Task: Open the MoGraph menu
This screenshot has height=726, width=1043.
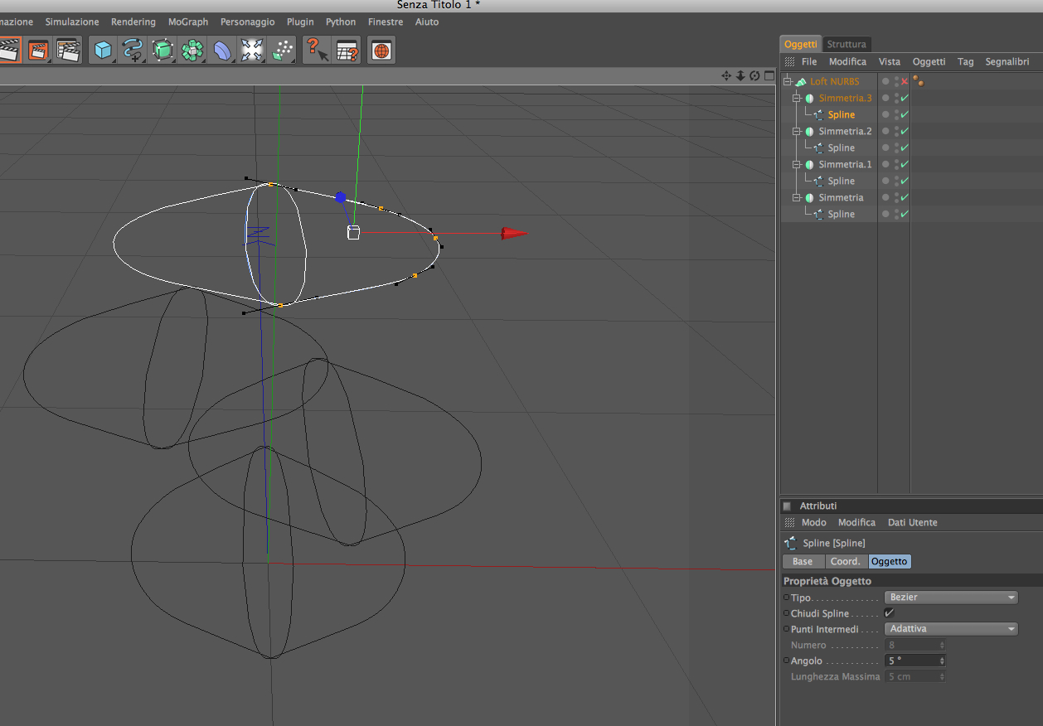Action: tap(188, 22)
